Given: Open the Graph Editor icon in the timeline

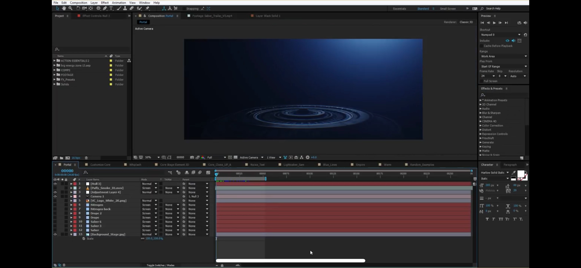Looking at the screenshot, I should click(208, 173).
